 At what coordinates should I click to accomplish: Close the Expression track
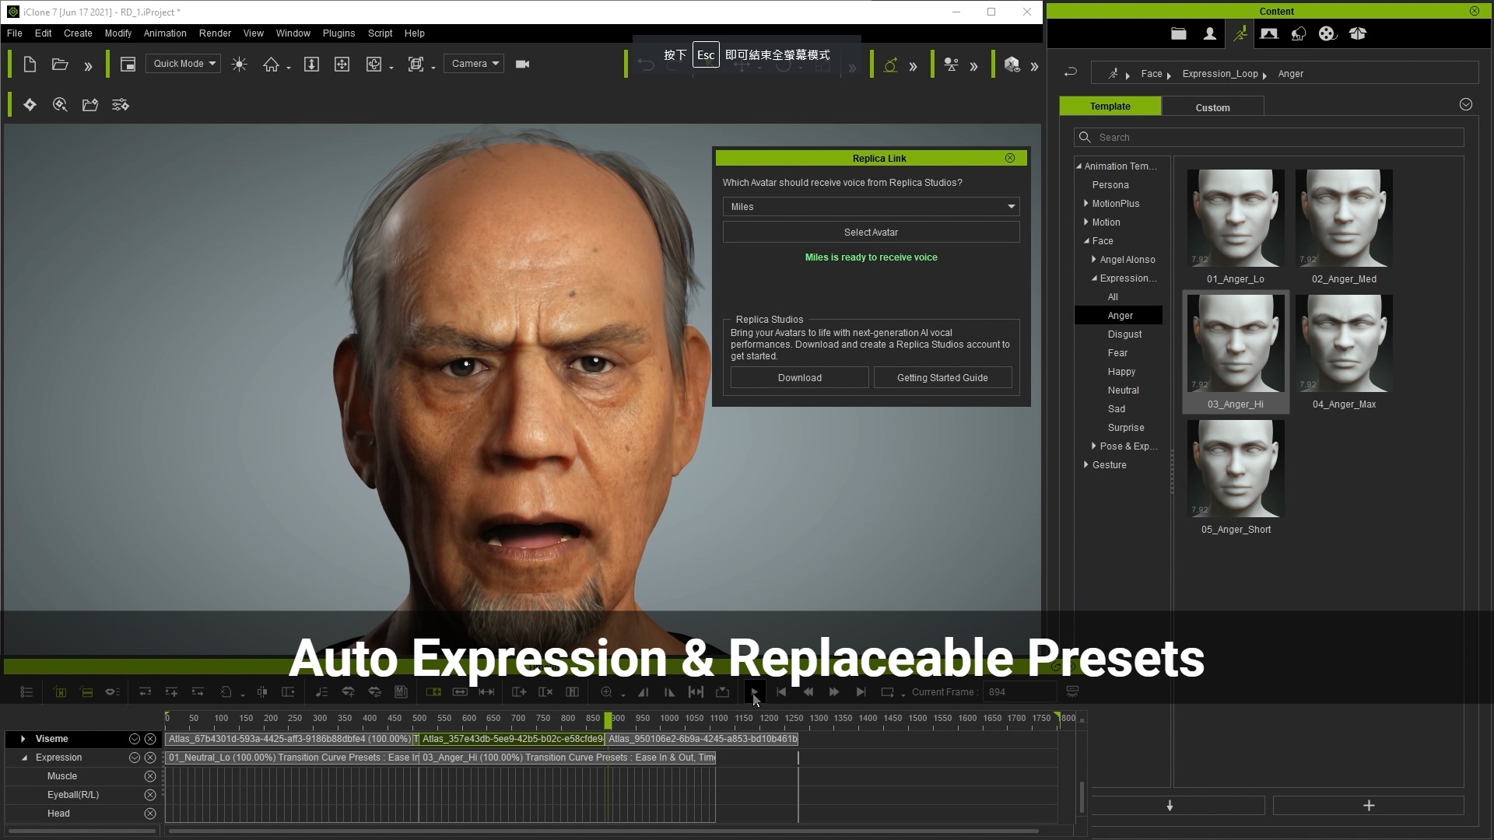click(150, 758)
